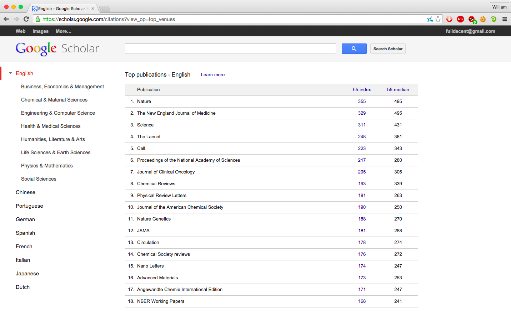Viewport: 511px width, 311px height.
Task: Open Humanities, Literature & Arts subcategory
Action: coord(53,139)
